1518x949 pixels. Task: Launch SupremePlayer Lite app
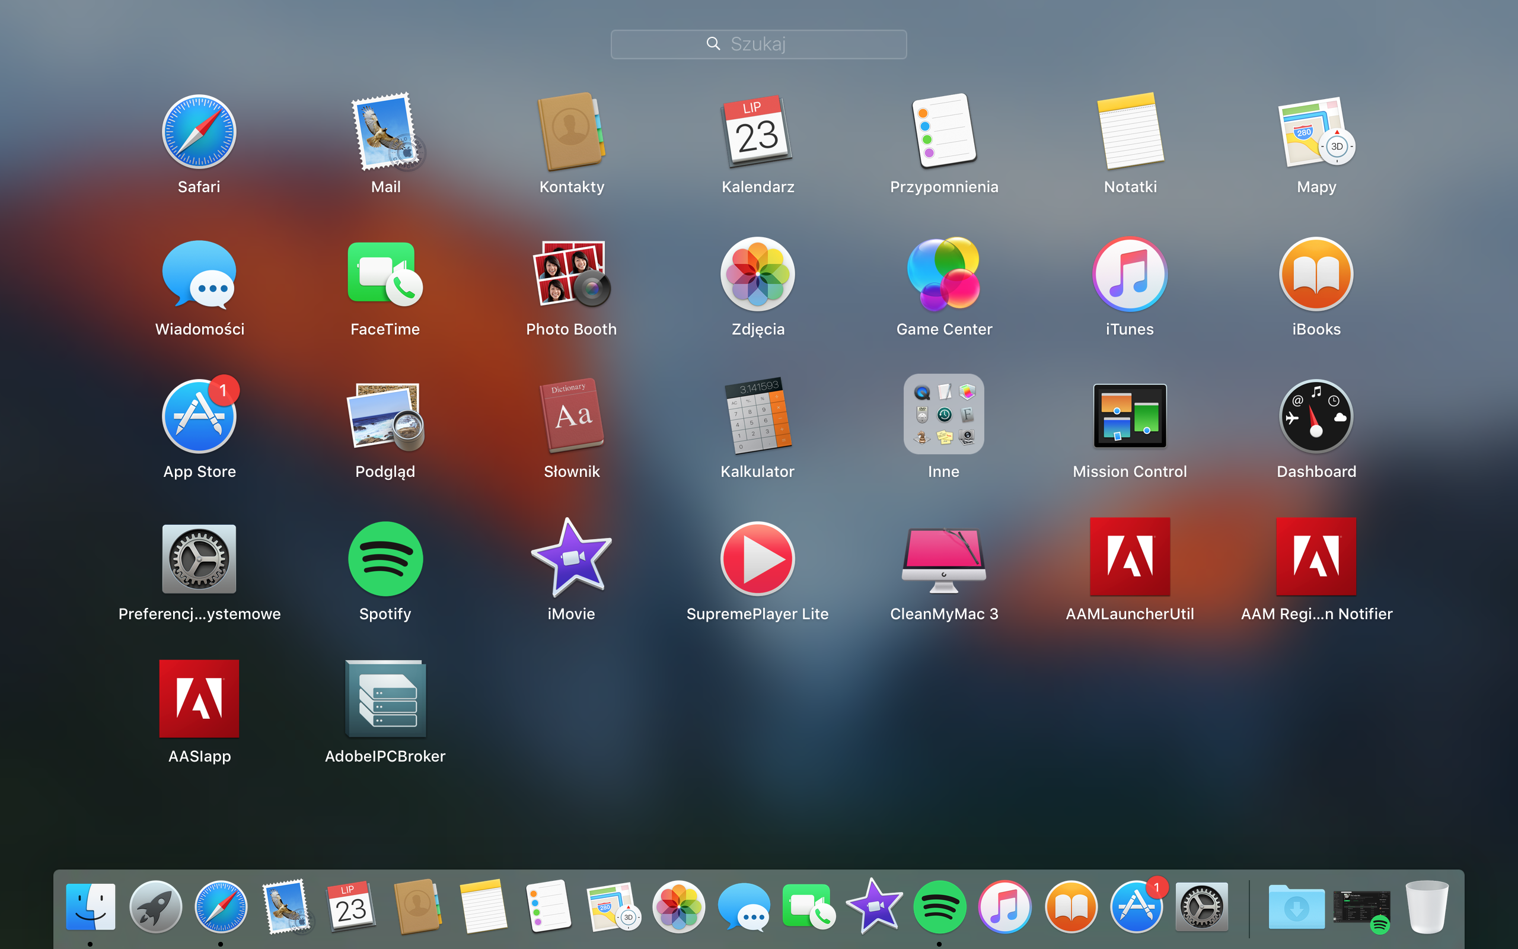pos(758,559)
